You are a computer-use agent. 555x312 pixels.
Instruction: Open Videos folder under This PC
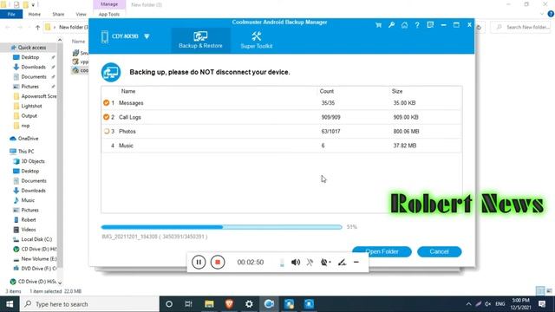tap(29, 230)
